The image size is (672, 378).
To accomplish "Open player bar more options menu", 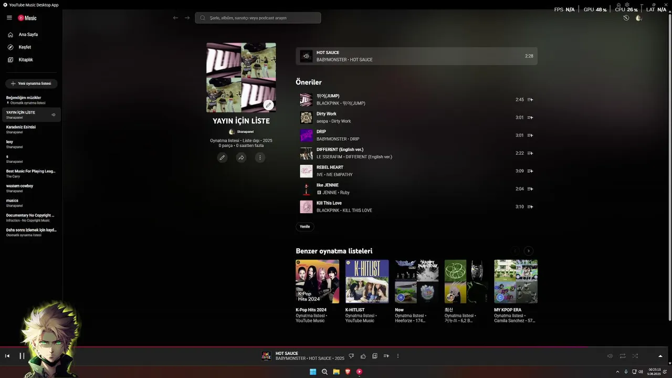I will (x=397, y=356).
